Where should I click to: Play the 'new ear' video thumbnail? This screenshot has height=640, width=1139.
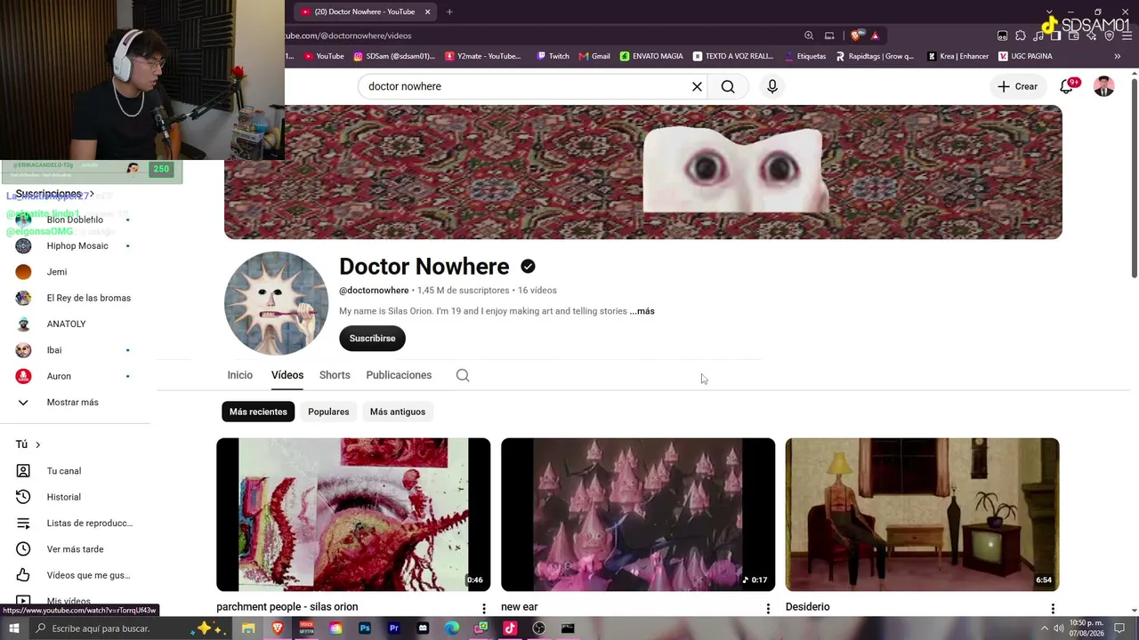(x=638, y=515)
